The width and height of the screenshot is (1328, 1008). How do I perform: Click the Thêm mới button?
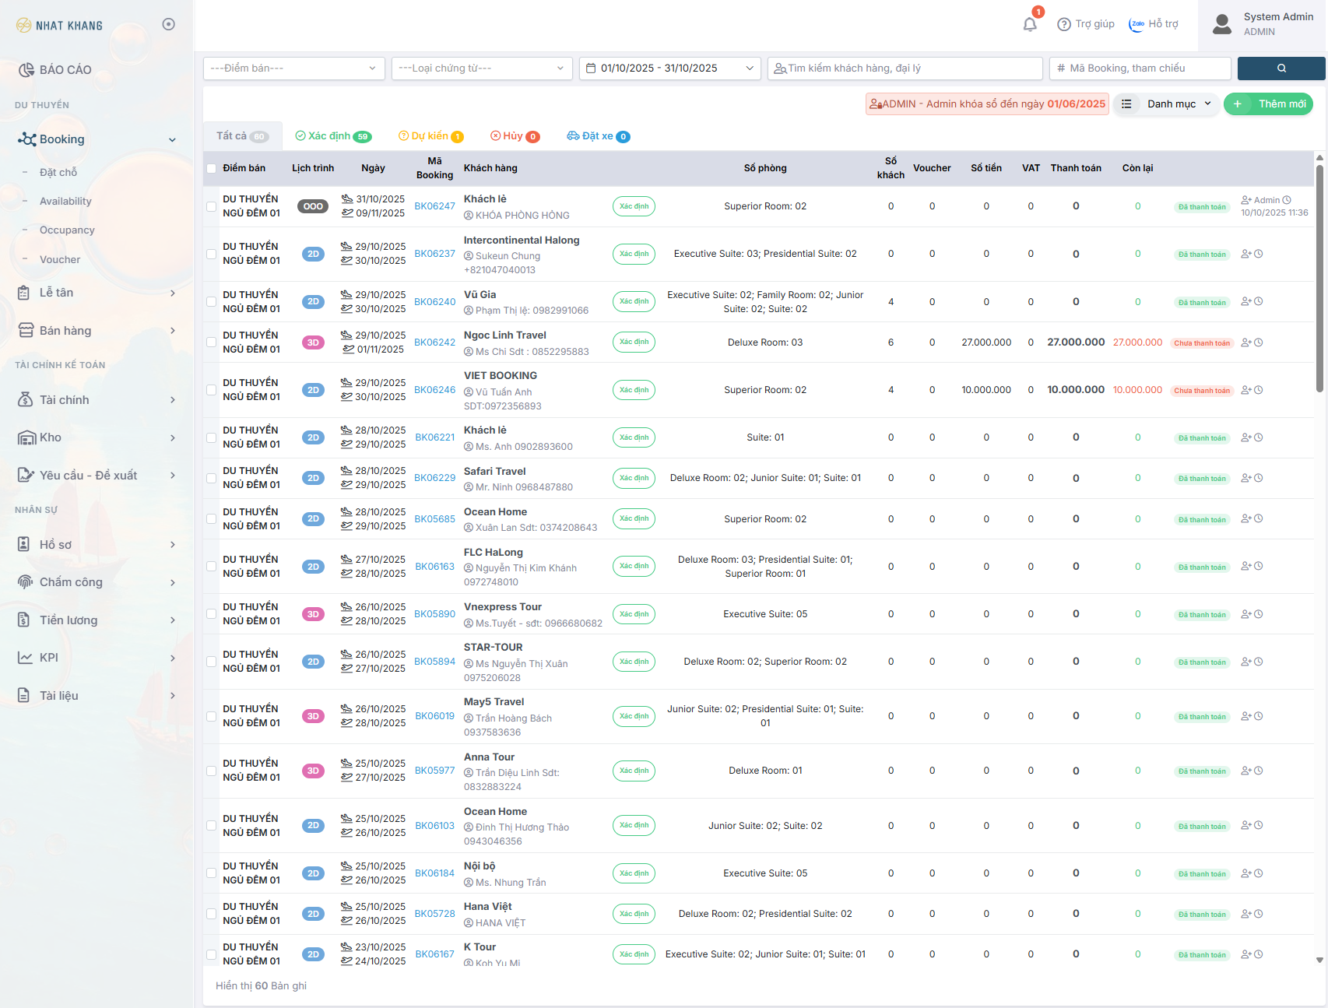1268,104
